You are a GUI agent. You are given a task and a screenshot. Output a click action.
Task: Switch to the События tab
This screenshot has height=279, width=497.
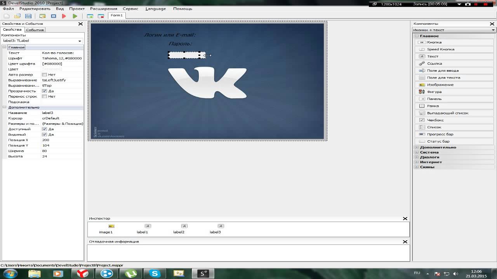pos(35,30)
